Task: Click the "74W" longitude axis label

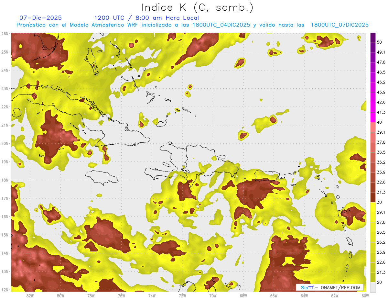Action: 152,295
